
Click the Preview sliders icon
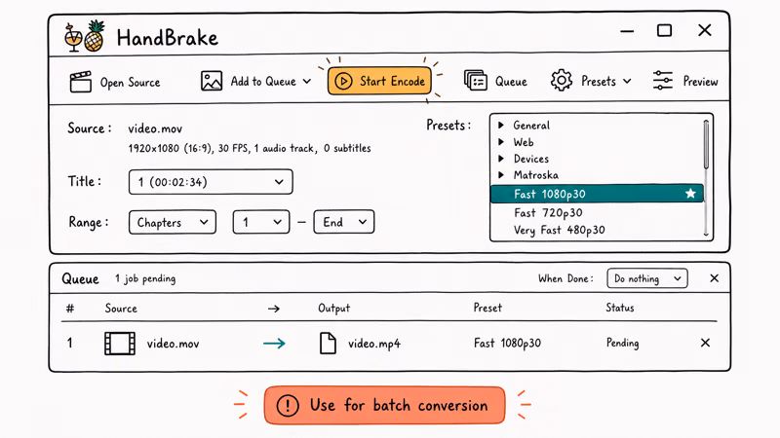tap(663, 81)
